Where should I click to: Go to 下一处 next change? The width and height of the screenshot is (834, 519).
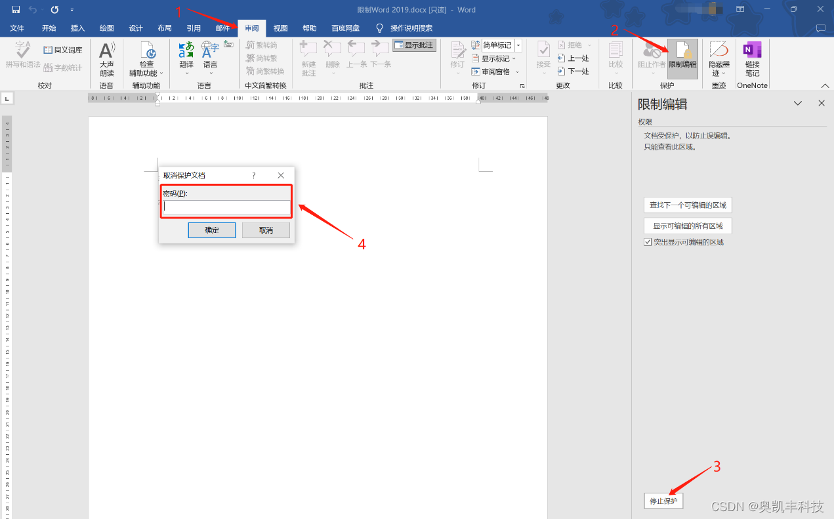573,72
